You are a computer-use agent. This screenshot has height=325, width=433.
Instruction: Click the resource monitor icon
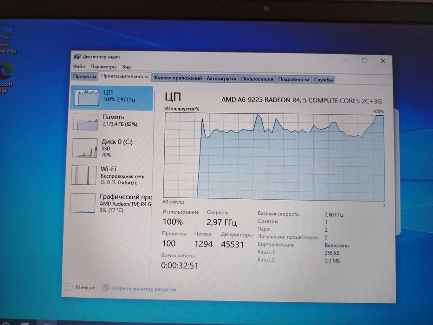coord(106,288)
